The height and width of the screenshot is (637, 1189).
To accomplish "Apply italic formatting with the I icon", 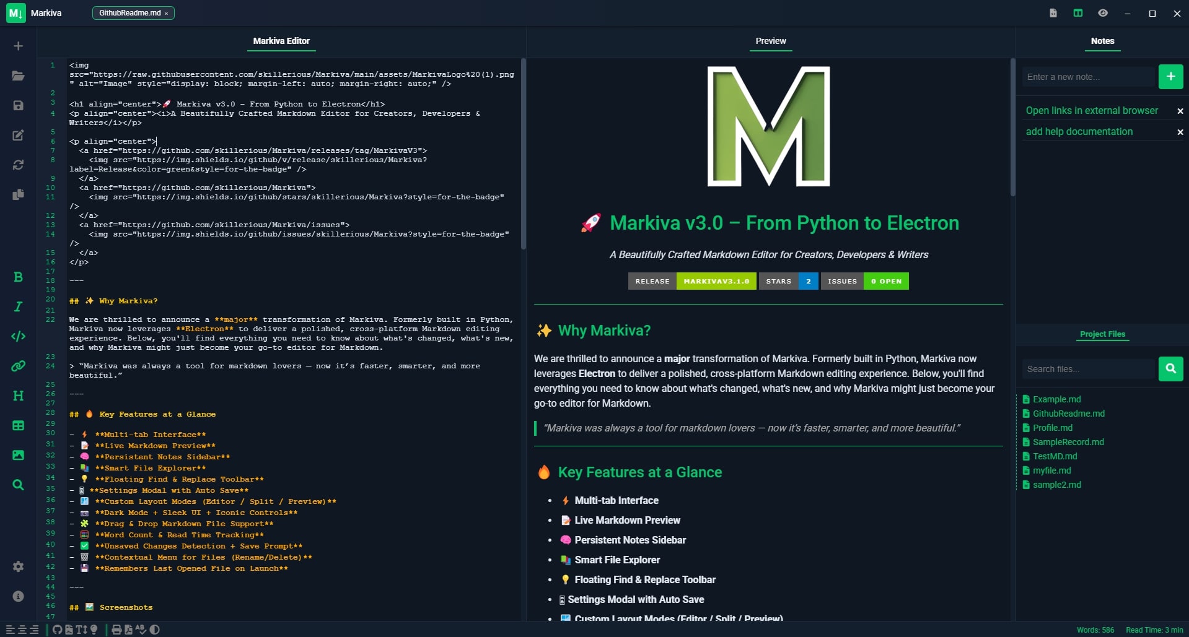I will 18,306.
